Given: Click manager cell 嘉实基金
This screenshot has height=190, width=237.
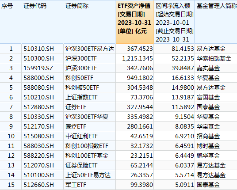Looking at the screenshot, I should (208, 68).
